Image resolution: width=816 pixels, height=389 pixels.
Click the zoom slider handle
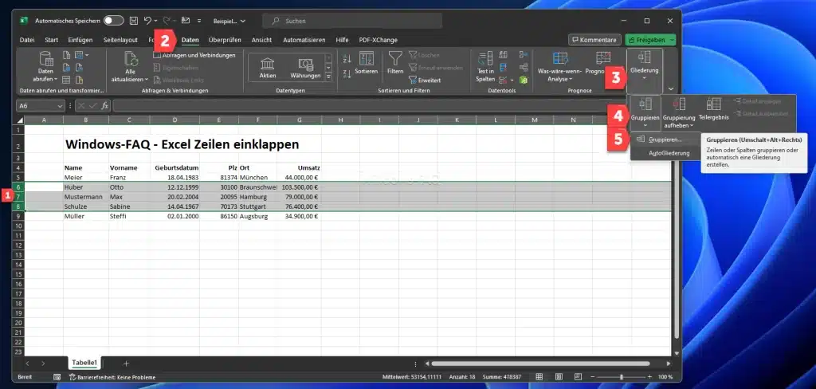coord(621,376)
